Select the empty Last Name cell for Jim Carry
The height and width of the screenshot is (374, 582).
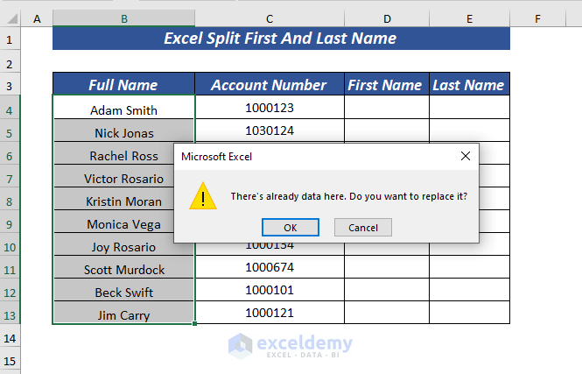pyautogui.click(x=469, y=313)
